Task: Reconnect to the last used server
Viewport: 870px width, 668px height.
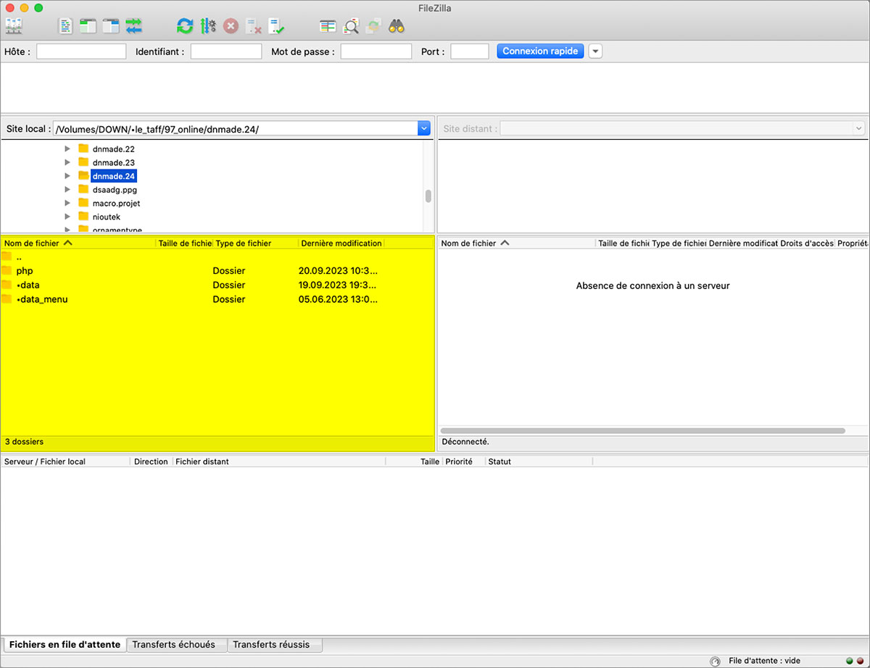Action: (276, 27)
